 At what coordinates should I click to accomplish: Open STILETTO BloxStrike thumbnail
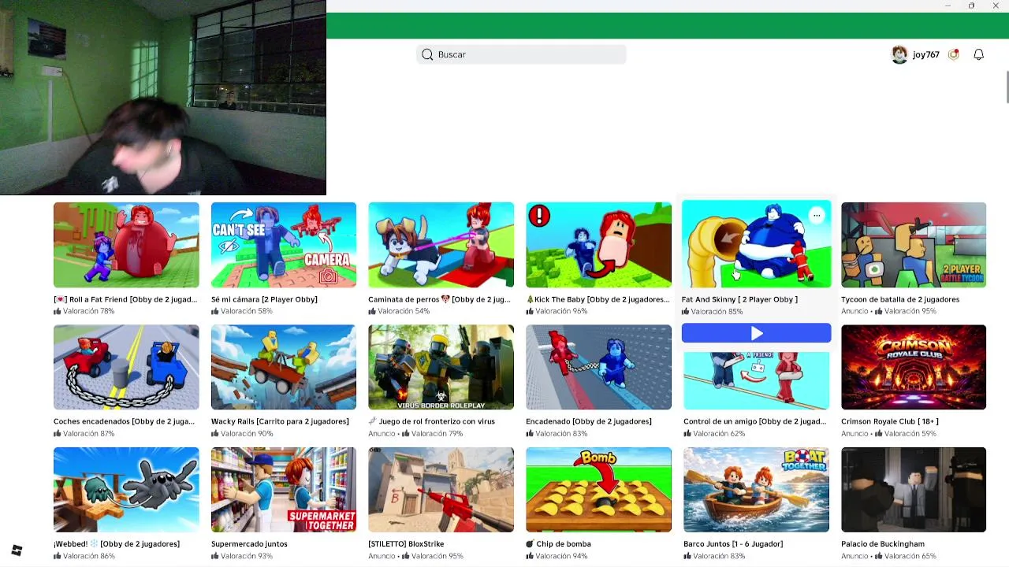441,490
